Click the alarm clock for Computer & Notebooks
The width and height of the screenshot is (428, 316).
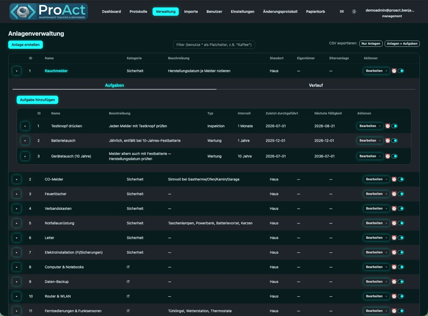click(394, 267)
